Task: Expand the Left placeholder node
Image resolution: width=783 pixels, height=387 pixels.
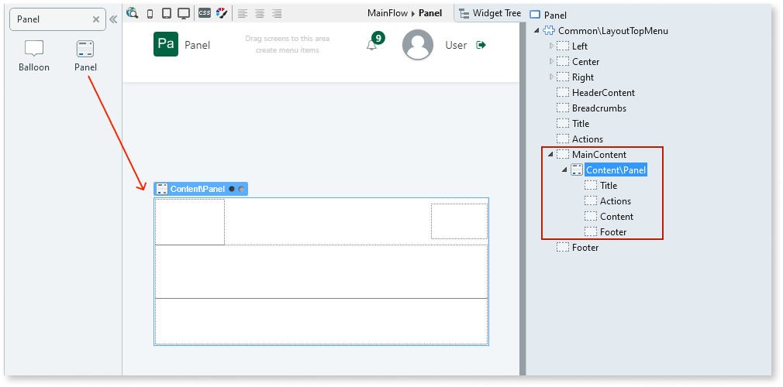Action: (551, 46)
